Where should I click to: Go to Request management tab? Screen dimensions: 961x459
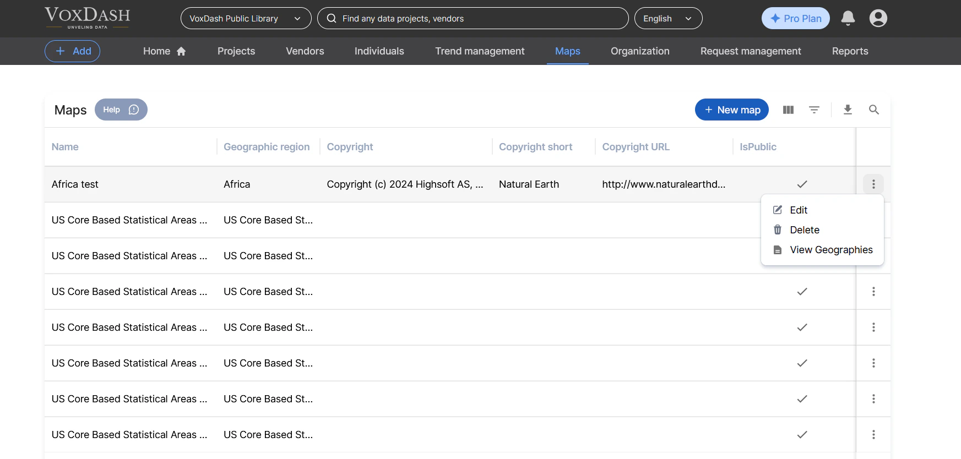(751, 51)
